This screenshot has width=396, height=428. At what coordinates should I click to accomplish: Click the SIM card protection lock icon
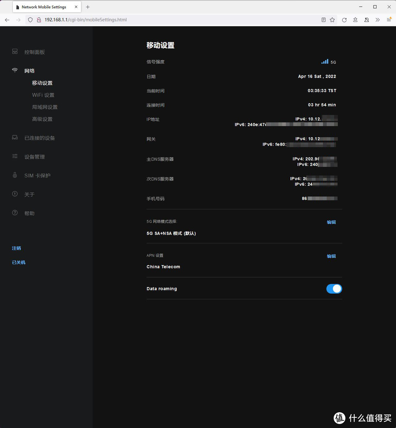pyautogui.click(x=15, y=175)
